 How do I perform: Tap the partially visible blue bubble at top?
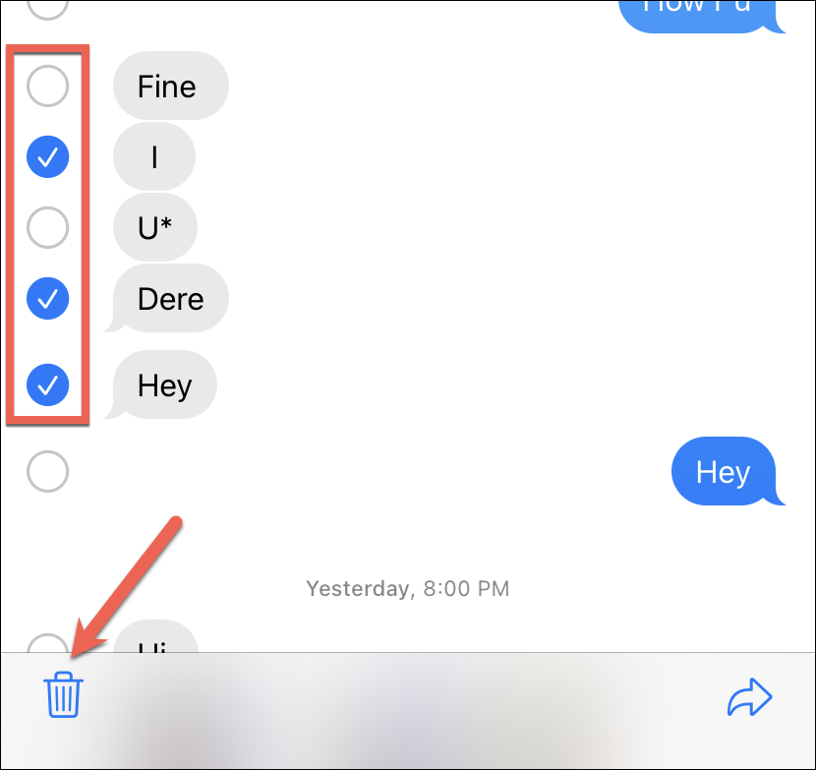point(702,16)
